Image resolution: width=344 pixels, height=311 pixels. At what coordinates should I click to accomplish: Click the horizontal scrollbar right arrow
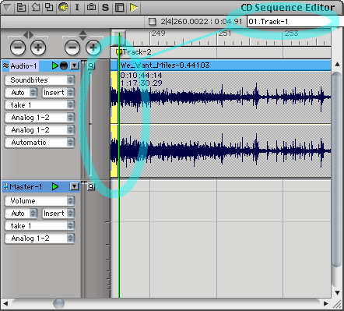click(x=326, y=303)
